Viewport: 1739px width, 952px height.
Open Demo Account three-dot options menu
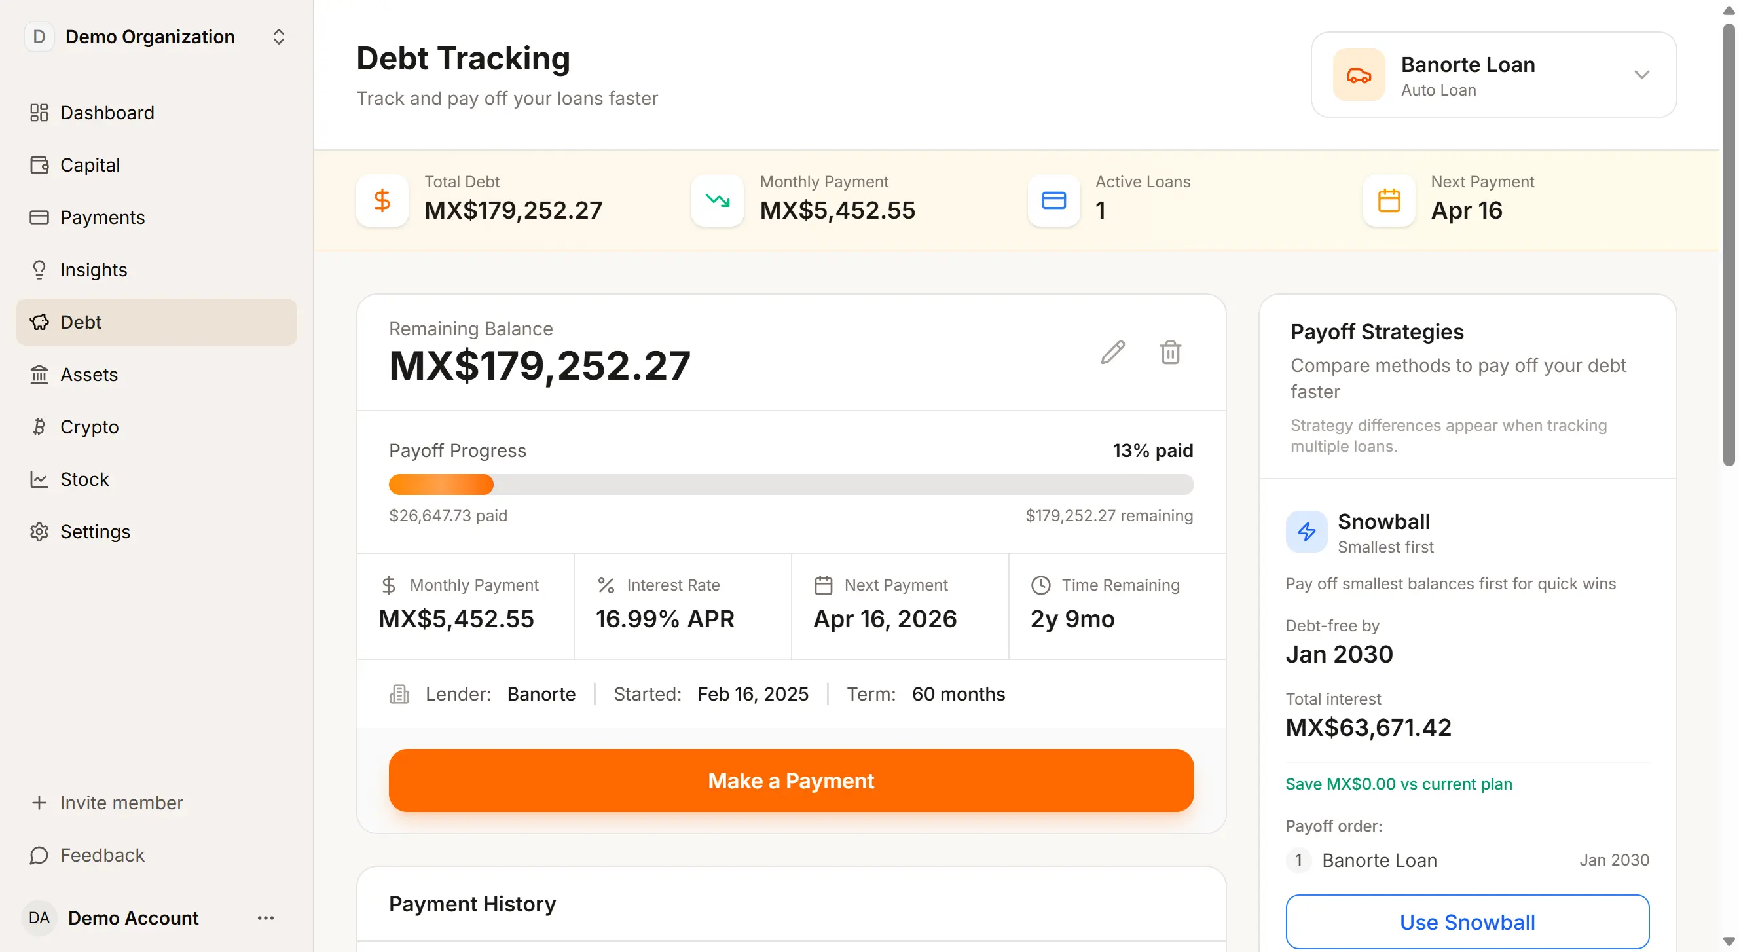[266, 918]
